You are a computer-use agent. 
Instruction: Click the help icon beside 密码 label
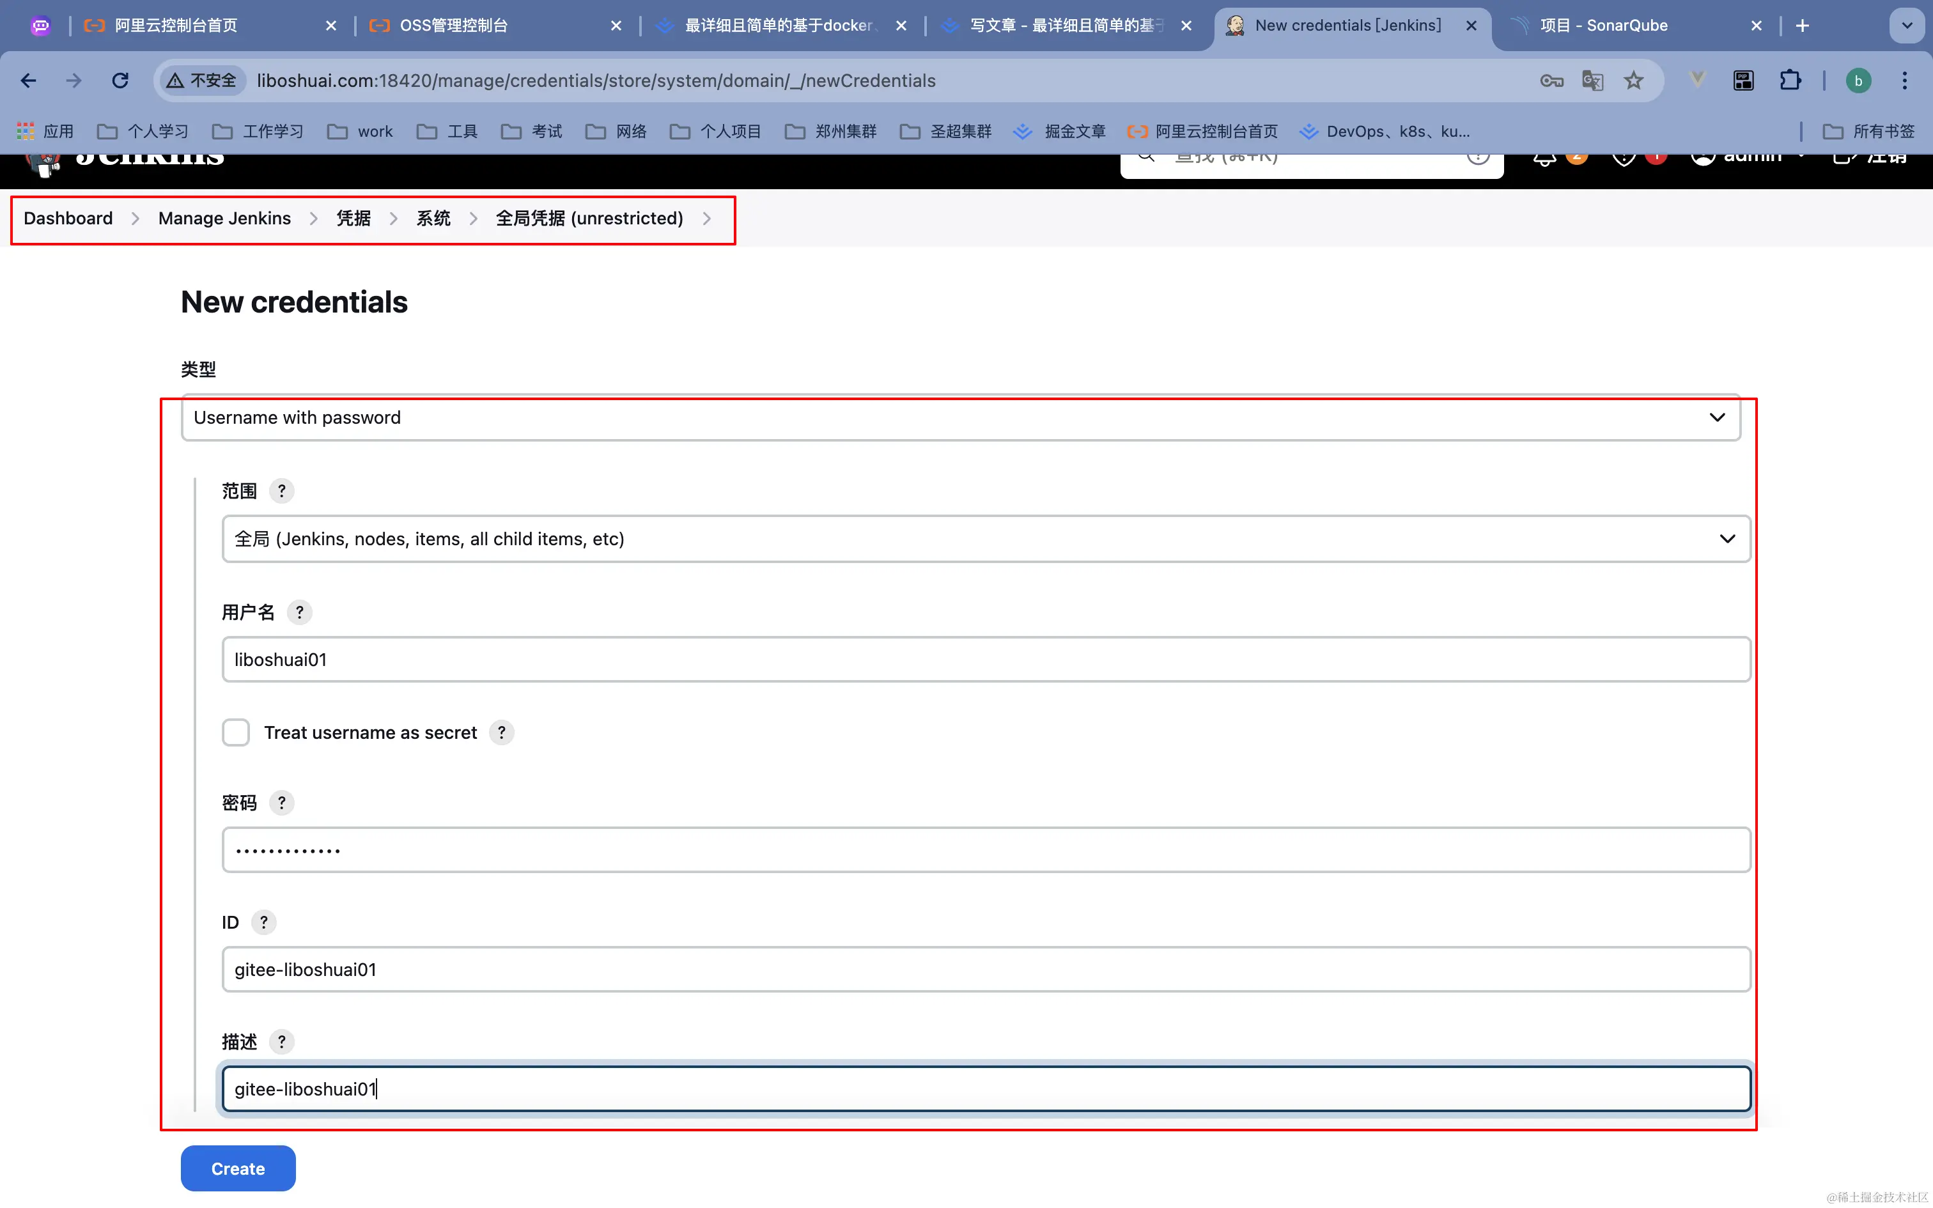[281, 802]
